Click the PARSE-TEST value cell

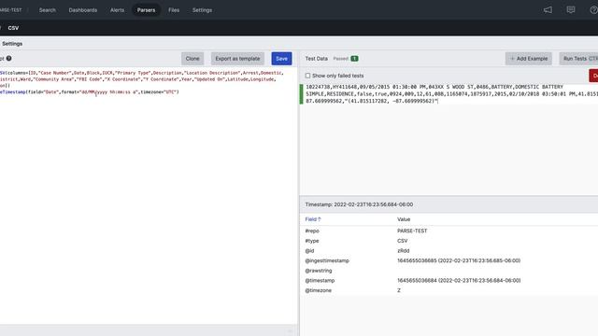(412, 231)
